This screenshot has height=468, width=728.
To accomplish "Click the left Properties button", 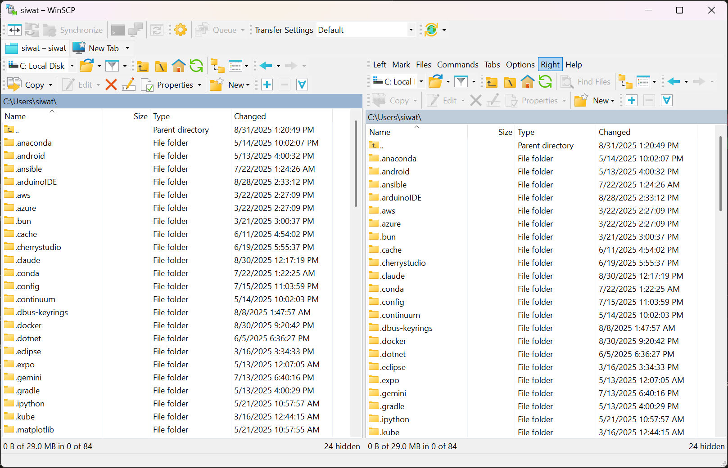I will [x=167, y=85].
